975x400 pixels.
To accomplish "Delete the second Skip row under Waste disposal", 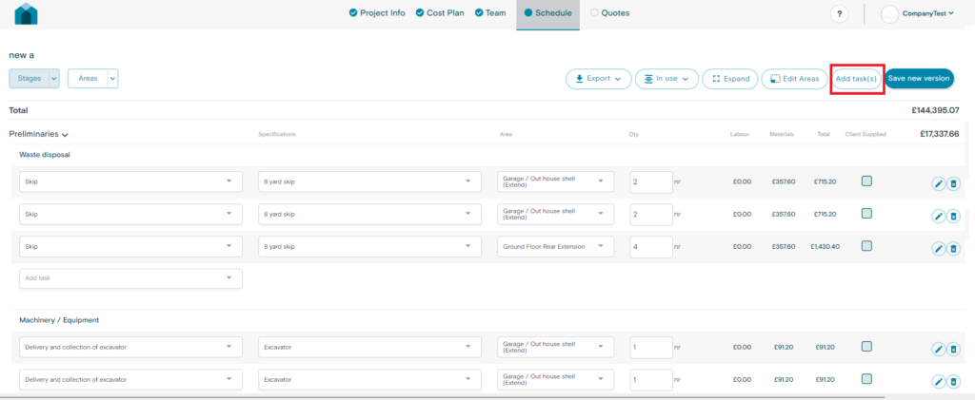I will (953, 216).
